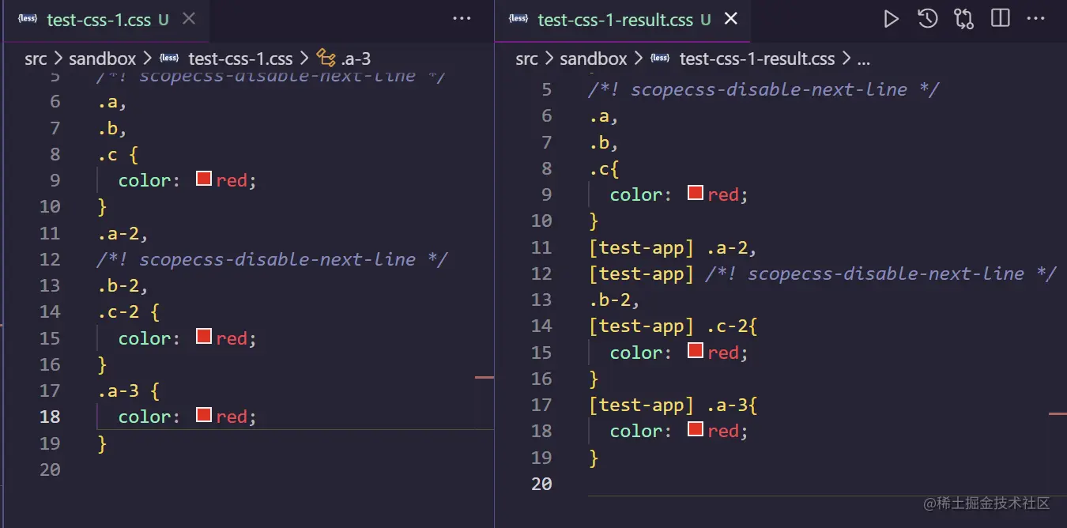Screen dimensions: 1067x528
Task: Click '.a-3' symbol in left breadcrumb
Action: coord(356,58)
